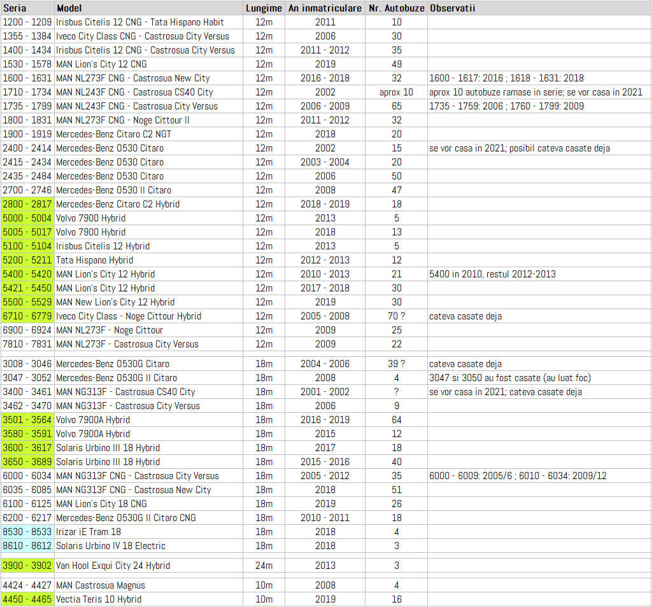The width and height of the screenshot is (652, 607).
Task: Select note "aprox 10 autobuze ramase in serie"
Action: [x=496, y=92]
